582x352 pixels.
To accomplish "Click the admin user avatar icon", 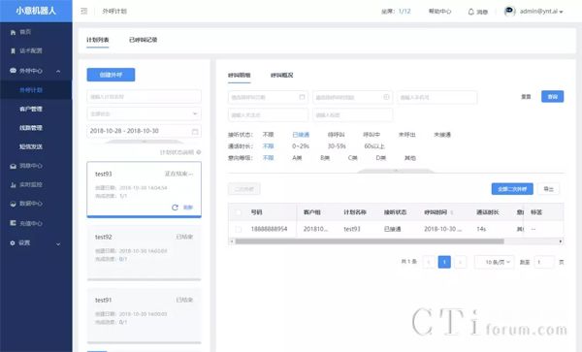I will point(509,11).
